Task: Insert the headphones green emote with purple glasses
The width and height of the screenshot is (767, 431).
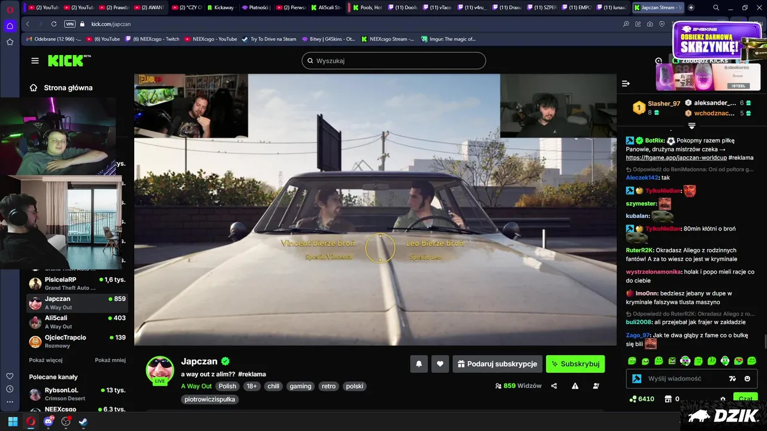Action: pos(686,361)
